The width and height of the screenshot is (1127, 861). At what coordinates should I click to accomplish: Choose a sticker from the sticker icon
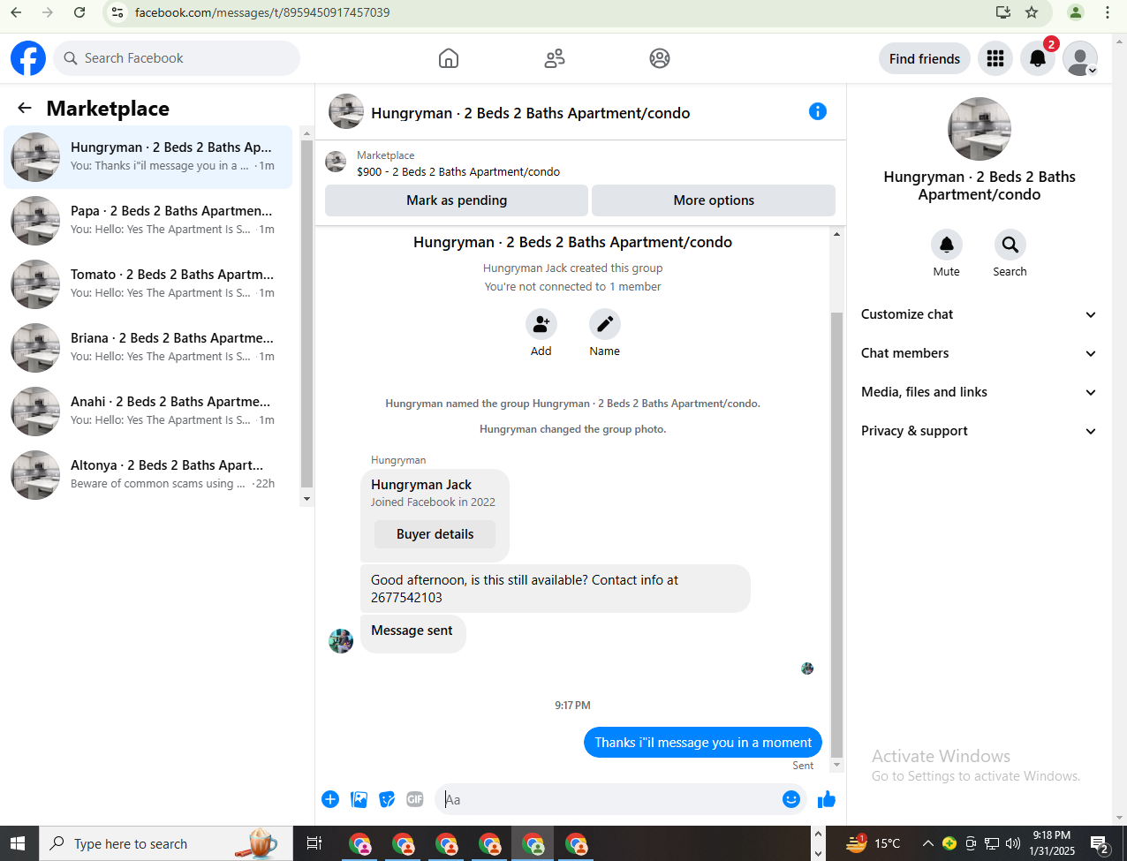(x=387, y=799)
